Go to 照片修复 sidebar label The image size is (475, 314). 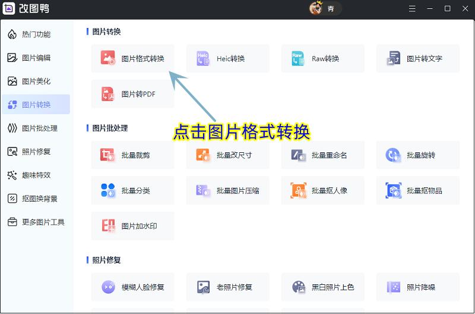(36, 152)
